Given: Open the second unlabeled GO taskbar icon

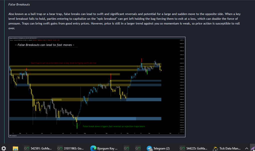Looking at the screenshot, I should (x=138, y=148).
